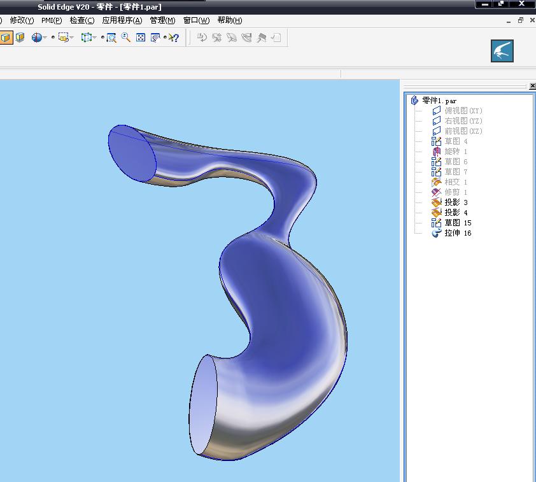The image size is (536, 482).
Task: Select the Zoom magnifier tool
Action: pos(126,38)
